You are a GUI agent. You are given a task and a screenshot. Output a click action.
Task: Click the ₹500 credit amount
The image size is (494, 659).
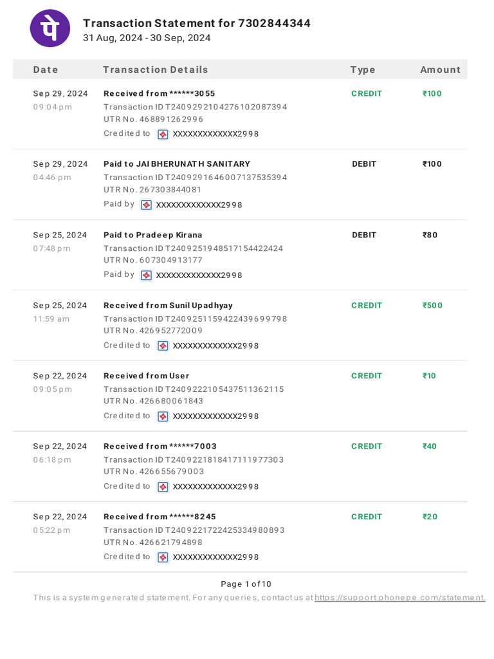432,306
